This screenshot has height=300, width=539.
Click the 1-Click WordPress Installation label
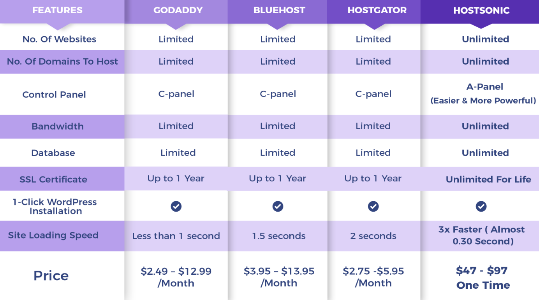[x=55, y=207]
